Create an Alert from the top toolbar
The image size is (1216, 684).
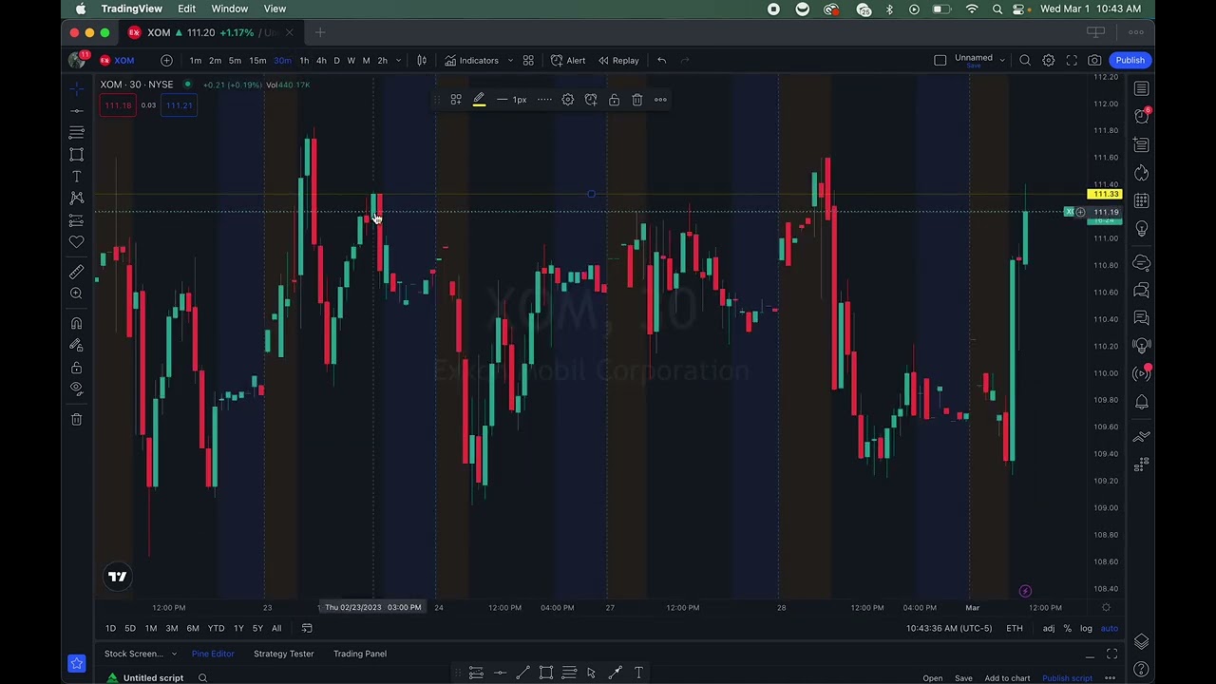[568, 61]
